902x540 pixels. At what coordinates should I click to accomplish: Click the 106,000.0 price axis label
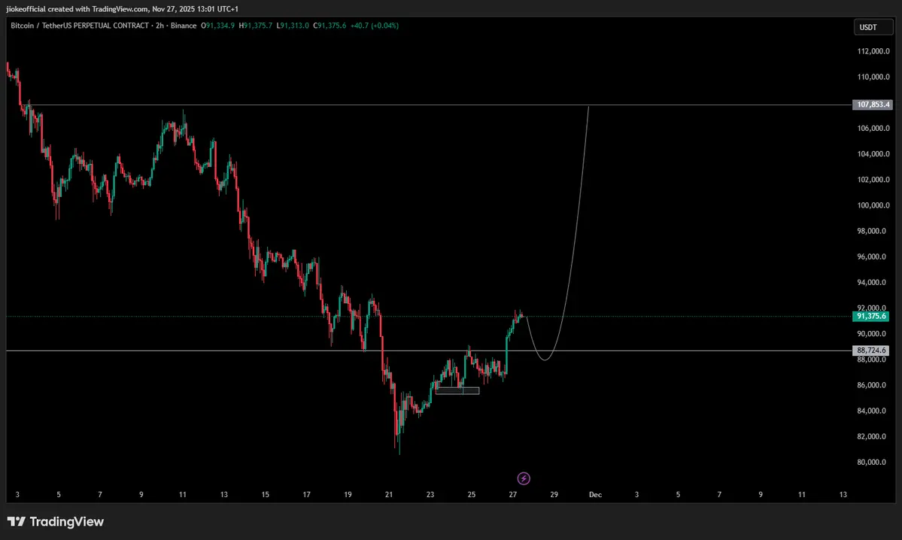(873, 129)
